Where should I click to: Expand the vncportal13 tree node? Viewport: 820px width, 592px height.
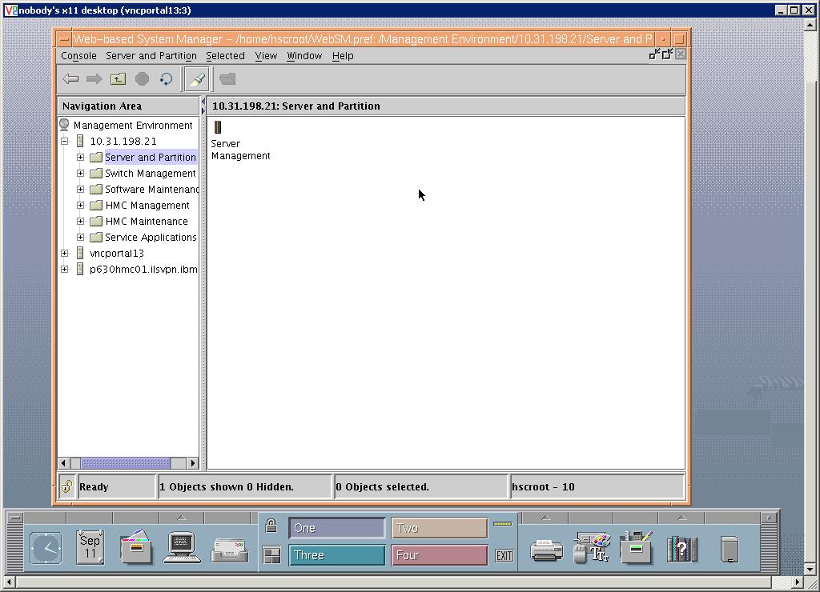tap(65, 253)
